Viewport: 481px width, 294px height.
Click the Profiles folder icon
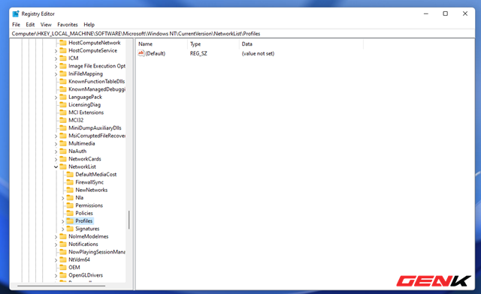pos(70,220)
